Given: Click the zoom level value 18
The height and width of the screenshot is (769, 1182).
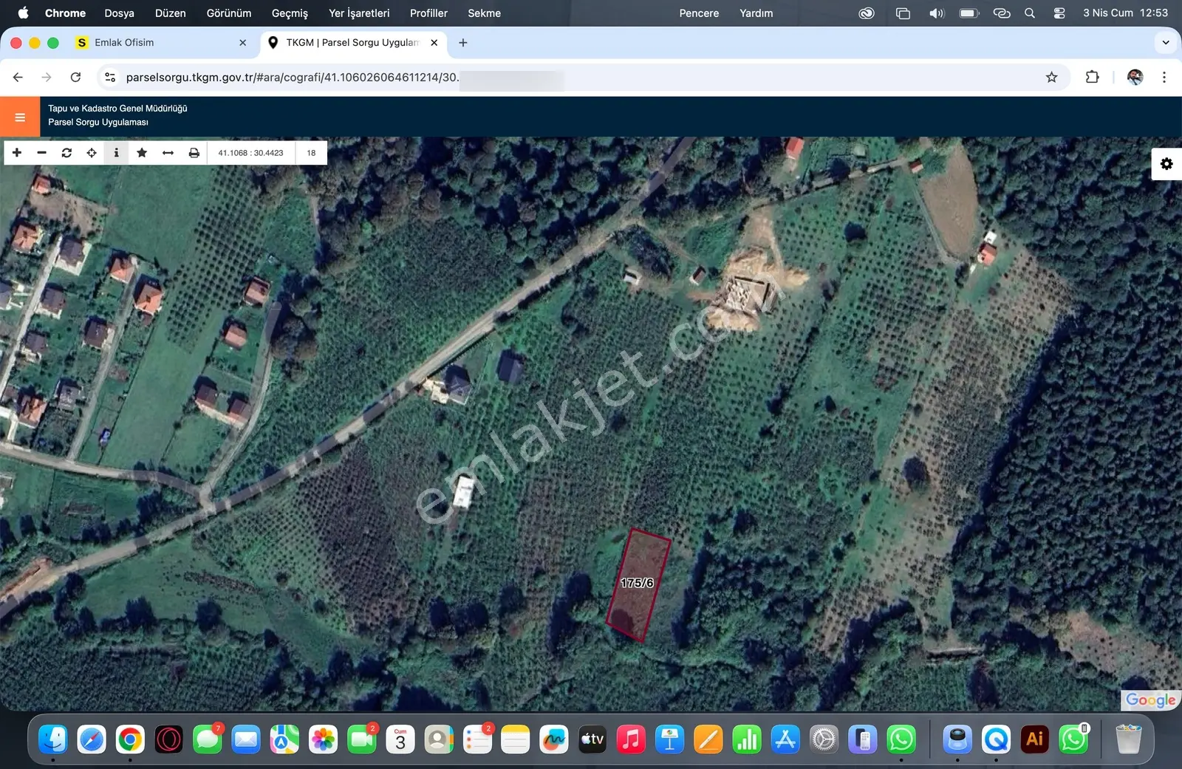Looking at the screenshot, I should 311,153.
